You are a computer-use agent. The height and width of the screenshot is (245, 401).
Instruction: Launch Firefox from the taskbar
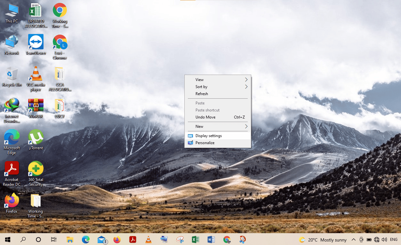click(117, 239)
